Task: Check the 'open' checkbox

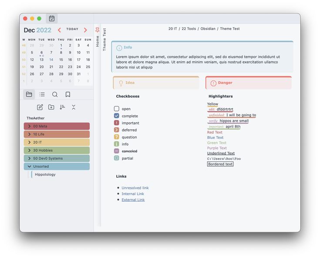Action: tap(116, 109)
